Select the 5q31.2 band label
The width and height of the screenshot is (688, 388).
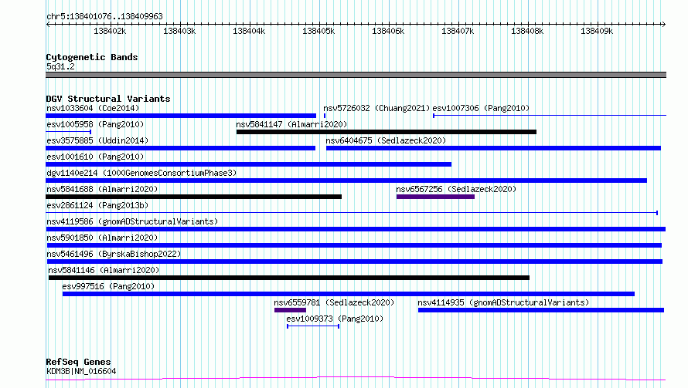(x=60, y=66)
